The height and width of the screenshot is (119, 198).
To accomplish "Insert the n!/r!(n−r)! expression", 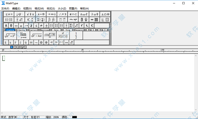I will [63, 36].
